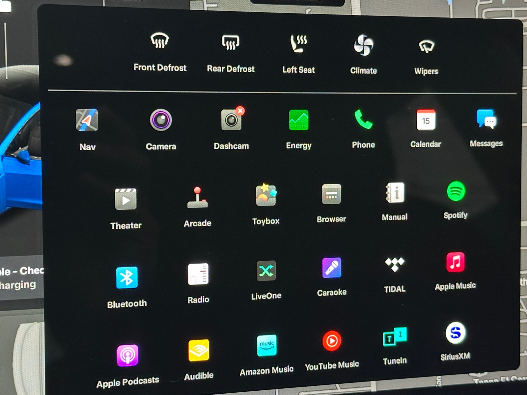Launch the Audible app
This screenshot has width=527, height=395.
pyautogui.click(x=199, y=350)
